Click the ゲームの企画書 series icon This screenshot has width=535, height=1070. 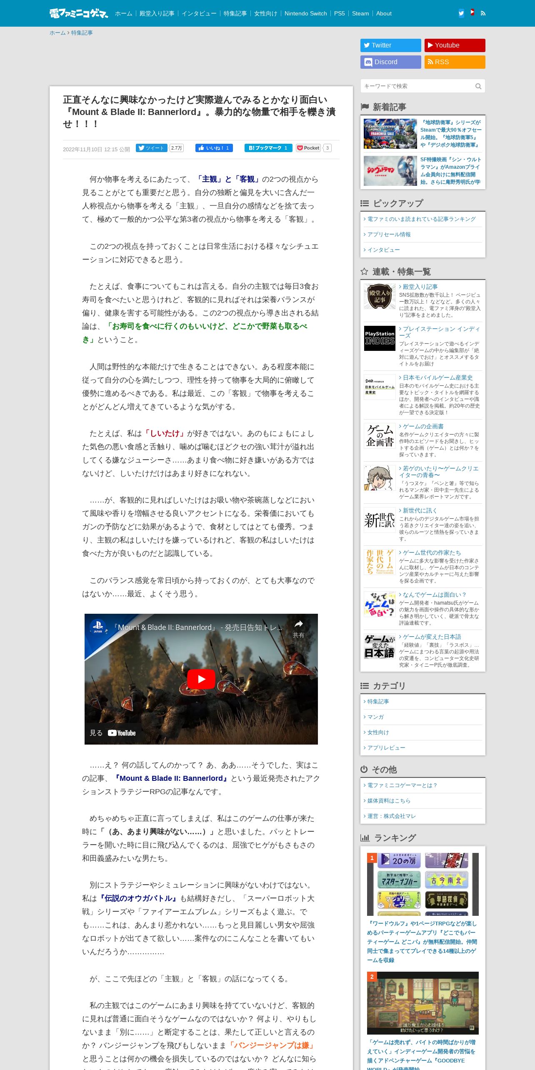(380, 436)
